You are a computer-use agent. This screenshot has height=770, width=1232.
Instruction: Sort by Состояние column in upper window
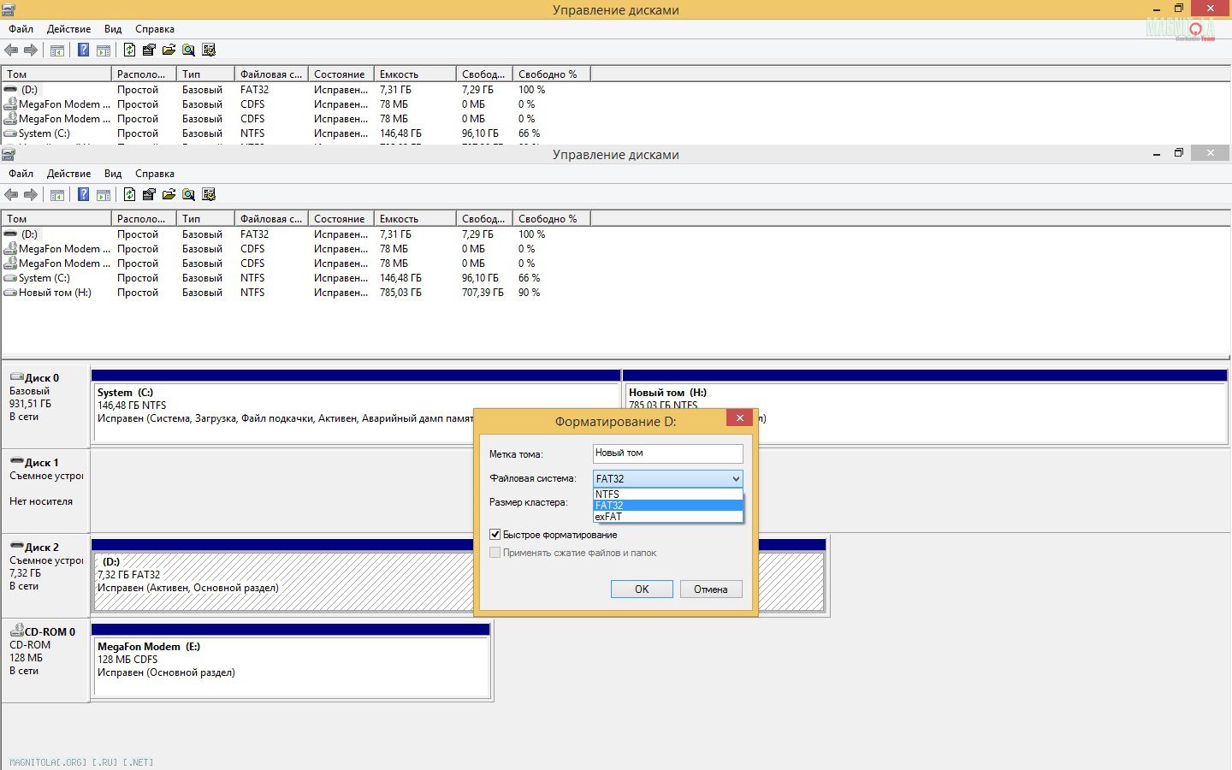pyautogui.click(x=341, y=74)
